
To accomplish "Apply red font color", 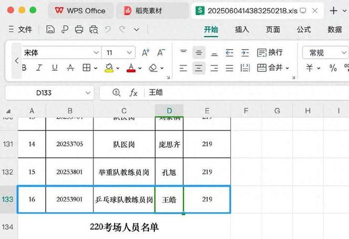I will pyautogui.click(x=131, y=68).
